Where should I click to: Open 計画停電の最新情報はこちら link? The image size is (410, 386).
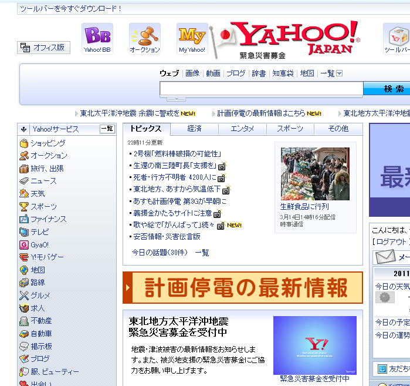[x=261, y=113]
